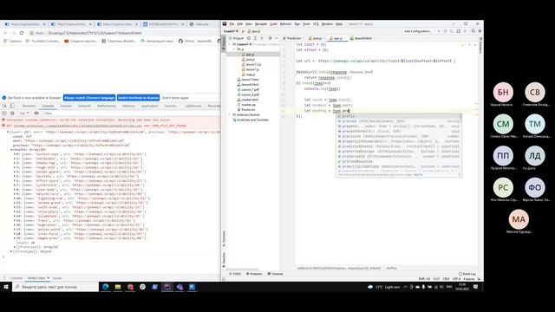Switch to the Sources tab in DevTools

(x=66, y=106)
